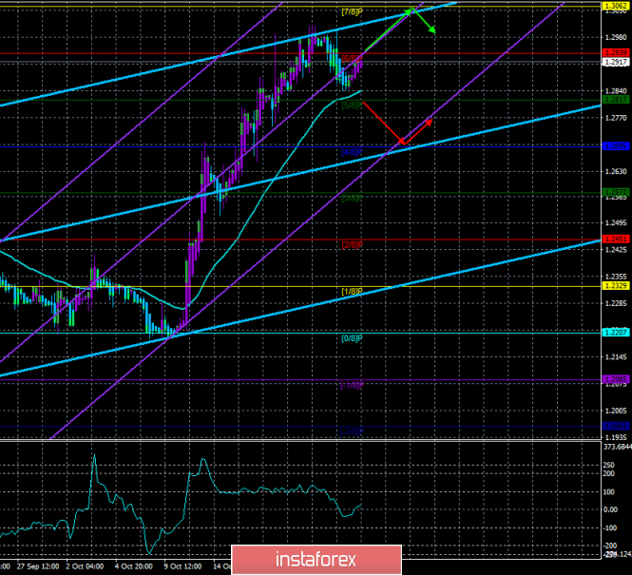Select the current price label 1.2917
The image size is (632, 575).
click(x=615, y=62)
